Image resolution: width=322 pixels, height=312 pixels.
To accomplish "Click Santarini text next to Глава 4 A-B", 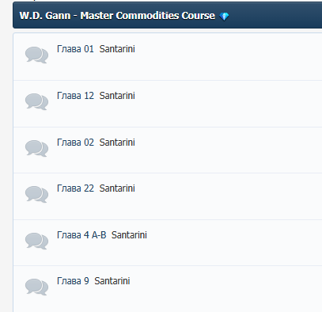I will [129, 235].
